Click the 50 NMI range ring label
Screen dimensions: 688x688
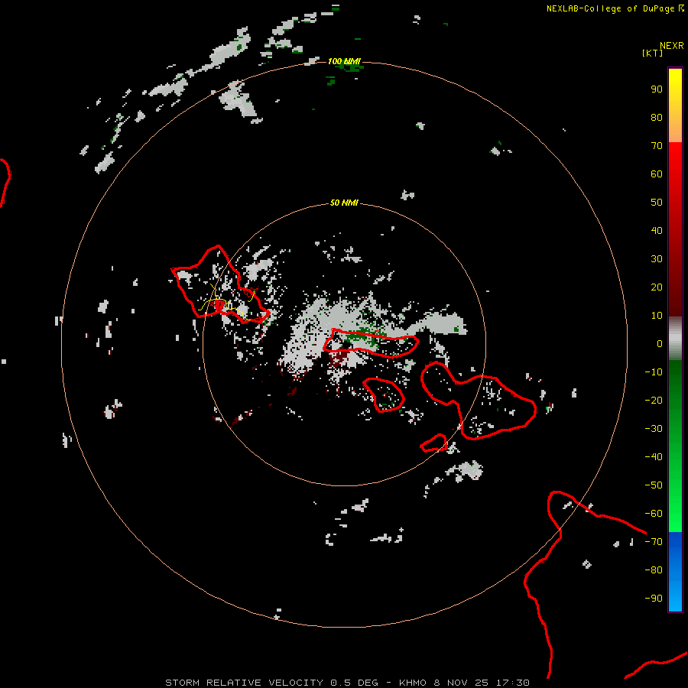(344, 203)
